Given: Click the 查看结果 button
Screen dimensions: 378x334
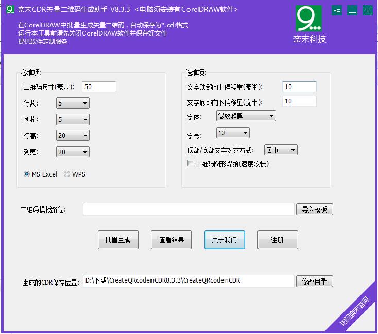Looking at the screenshot, I should (171, 240).
